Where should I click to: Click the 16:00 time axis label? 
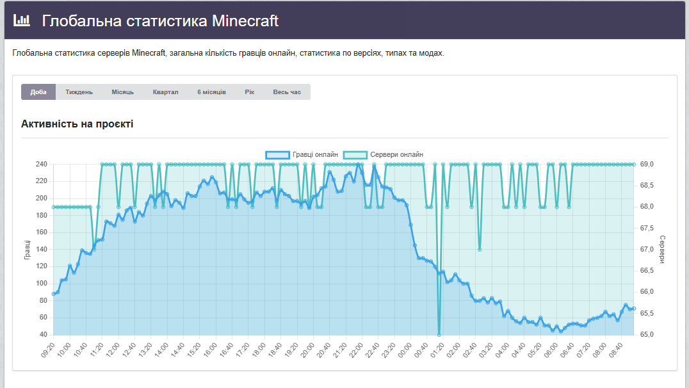pyautogui.click(x=210, y=350)
